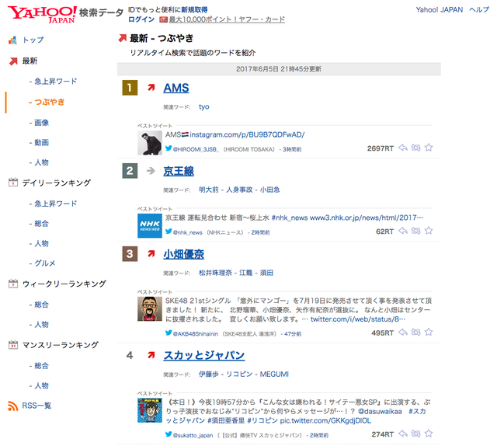Image resolution: width=497 pixels, height=446 pixels.
Task: Reply to the SKE48 tweet
Action: (403, 333)
